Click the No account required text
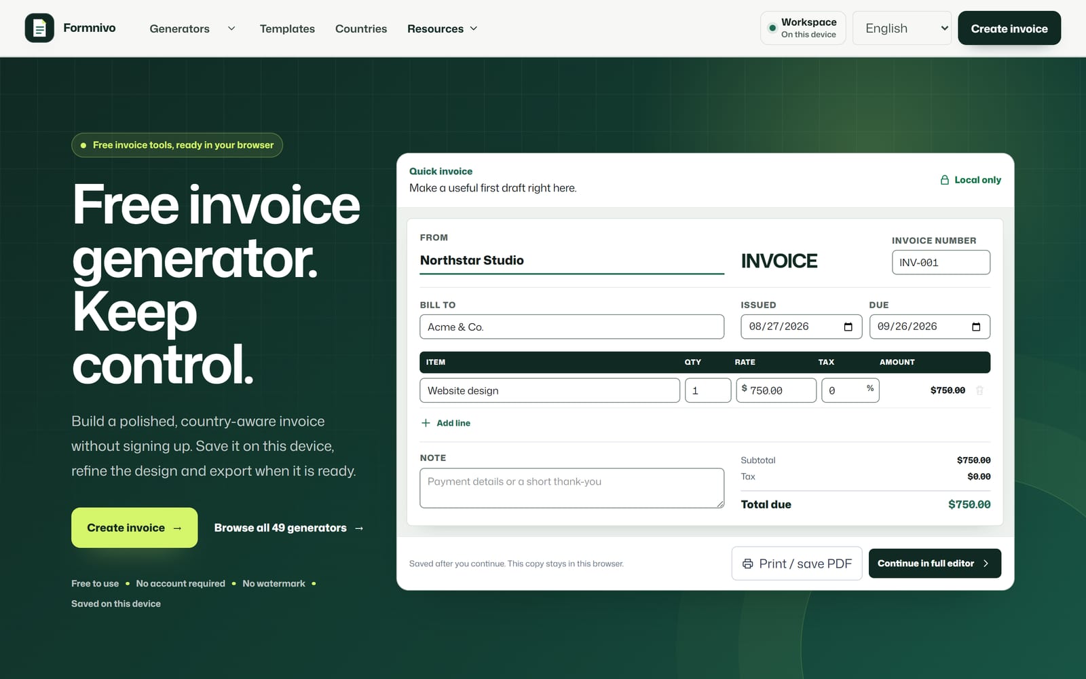The width and height of the screenshot is (1086, 679). [181, 583]
